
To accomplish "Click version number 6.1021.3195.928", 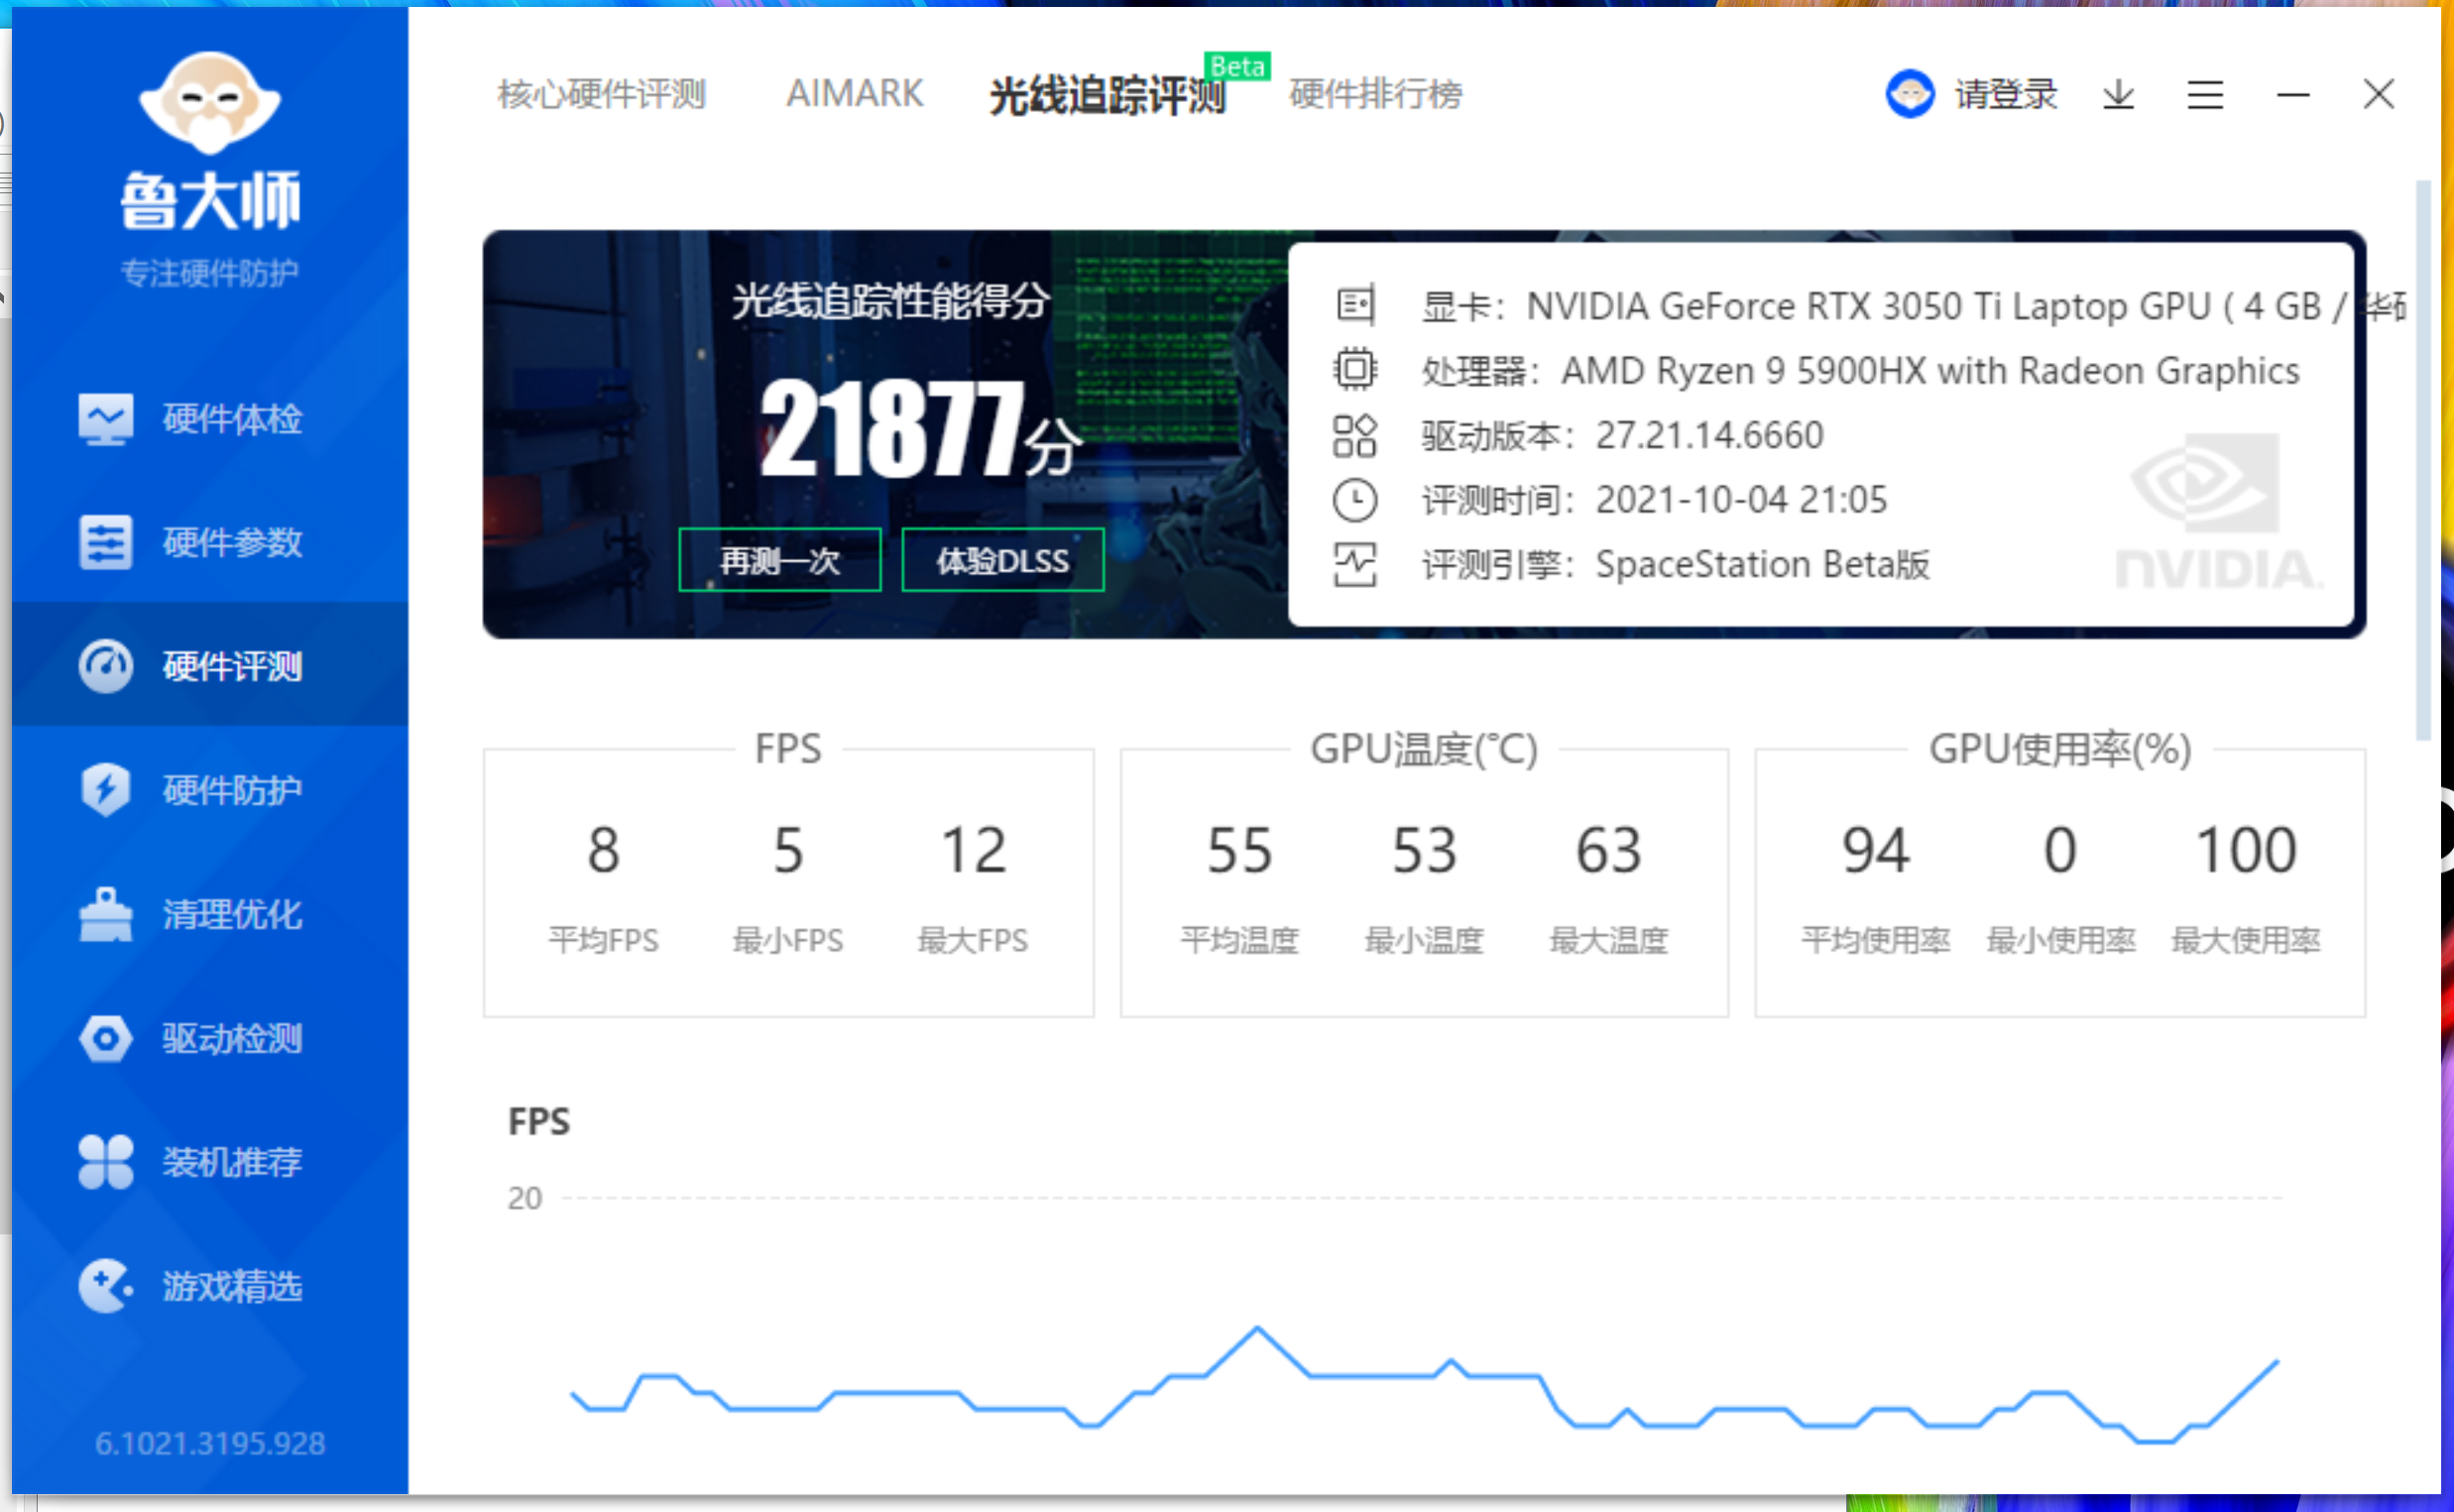I will tap(210, 1443).
